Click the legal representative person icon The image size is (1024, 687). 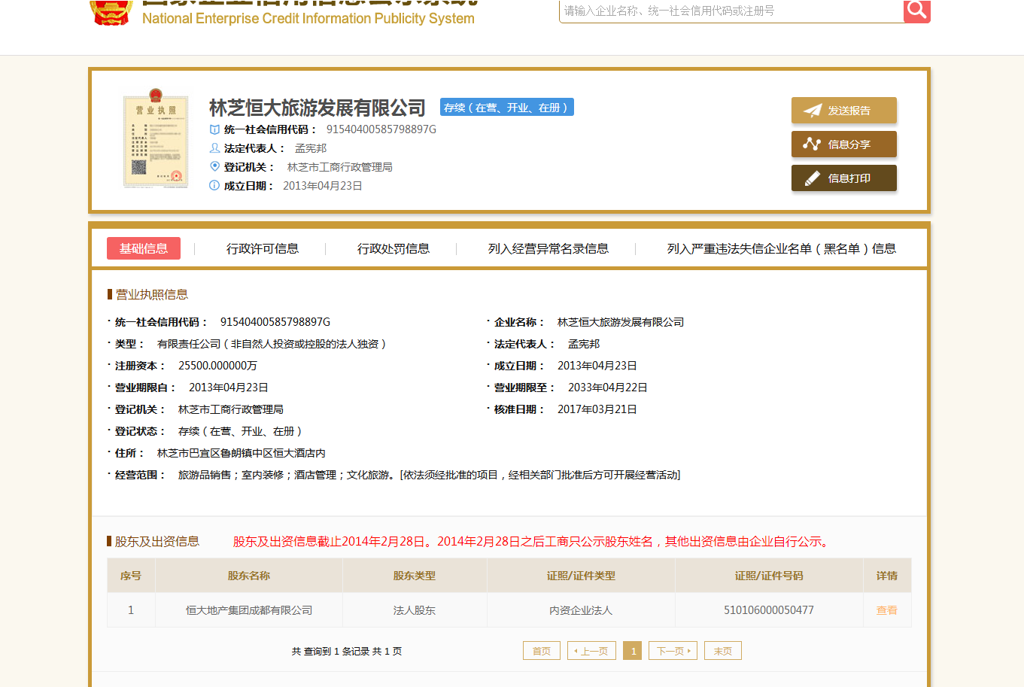[214, 148]
